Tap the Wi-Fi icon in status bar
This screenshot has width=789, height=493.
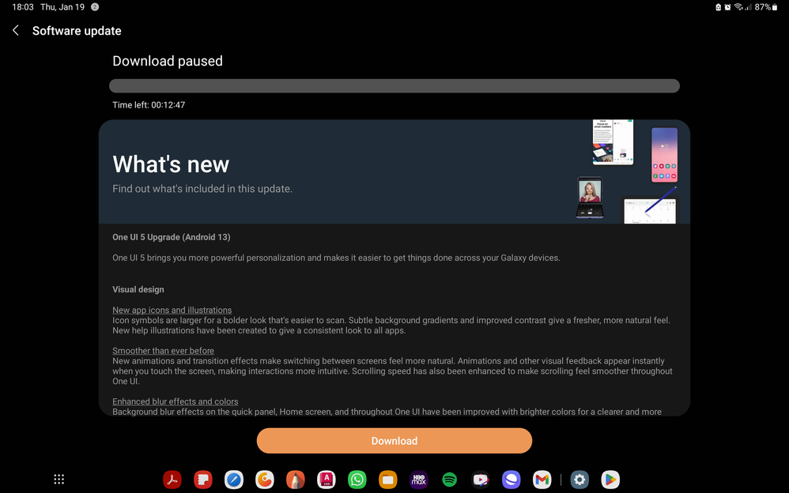click(738, 7)
